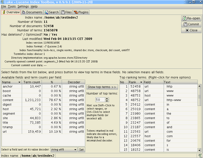Image resolution: width=203 pixels, height=158 pixels.
Task: Click the X icon on the Close button
Action: [x=187, y=30]
